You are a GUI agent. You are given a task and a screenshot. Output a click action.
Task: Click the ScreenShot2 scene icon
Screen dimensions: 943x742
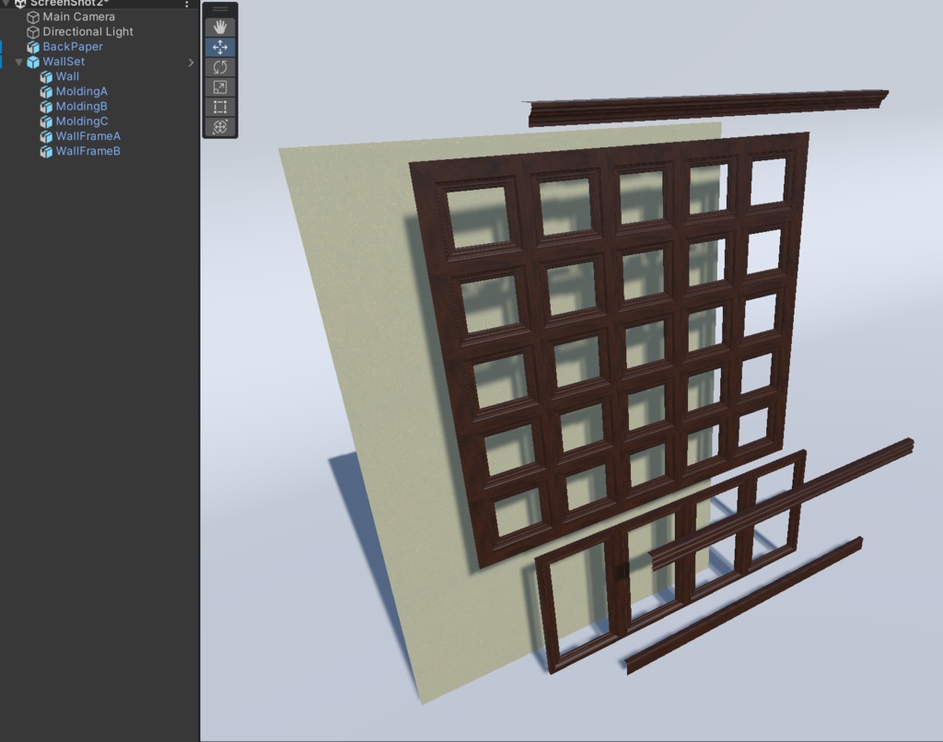coord(20,3)
